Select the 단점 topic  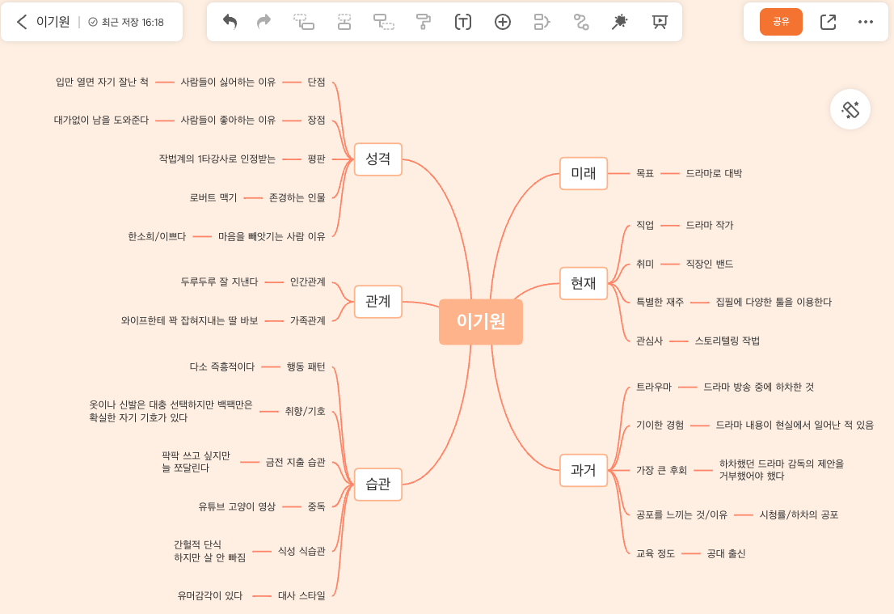(x=316, y=83)
